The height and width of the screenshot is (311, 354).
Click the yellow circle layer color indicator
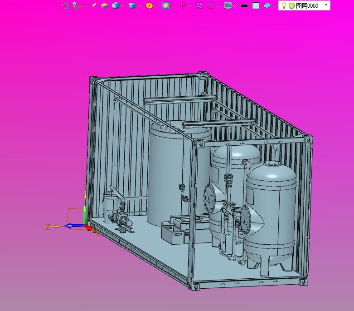(x=292, y=5)
